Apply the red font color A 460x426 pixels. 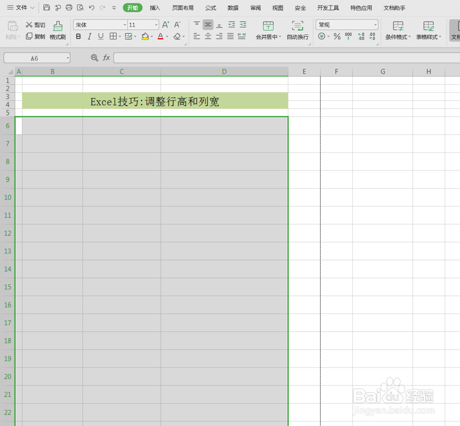(161, 36)
